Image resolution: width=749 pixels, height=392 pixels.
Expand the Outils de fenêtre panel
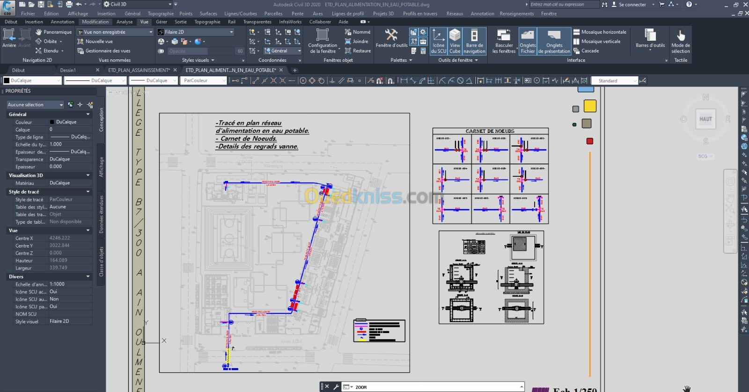[x=458, y=60]
